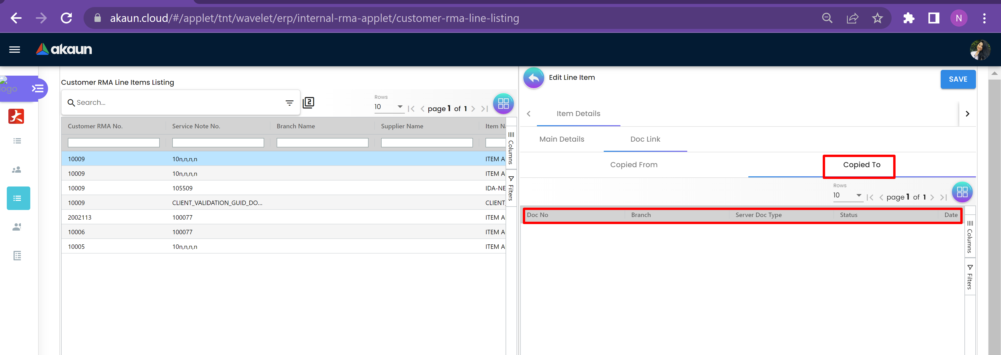
Task: Open the highlighted teal list sidebar icon
Action: point(18,198)
